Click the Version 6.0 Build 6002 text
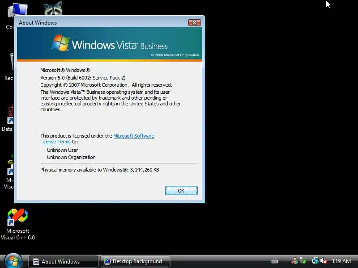 [83, 78]
